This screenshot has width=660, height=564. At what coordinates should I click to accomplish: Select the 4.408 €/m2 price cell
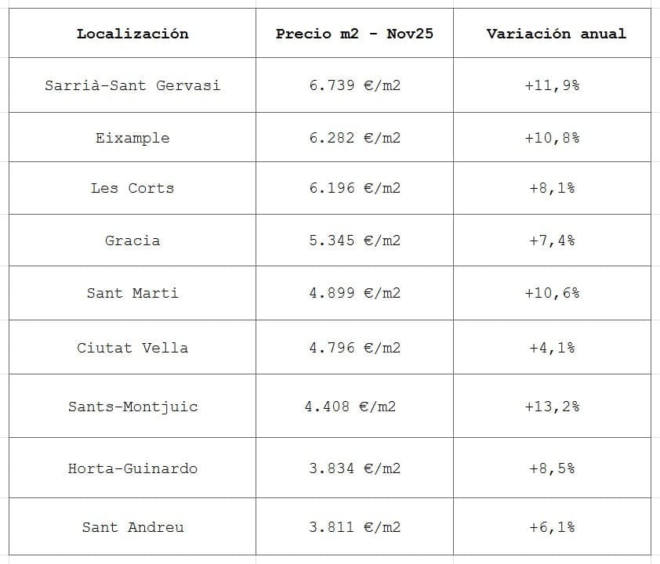tap(350, 407)
